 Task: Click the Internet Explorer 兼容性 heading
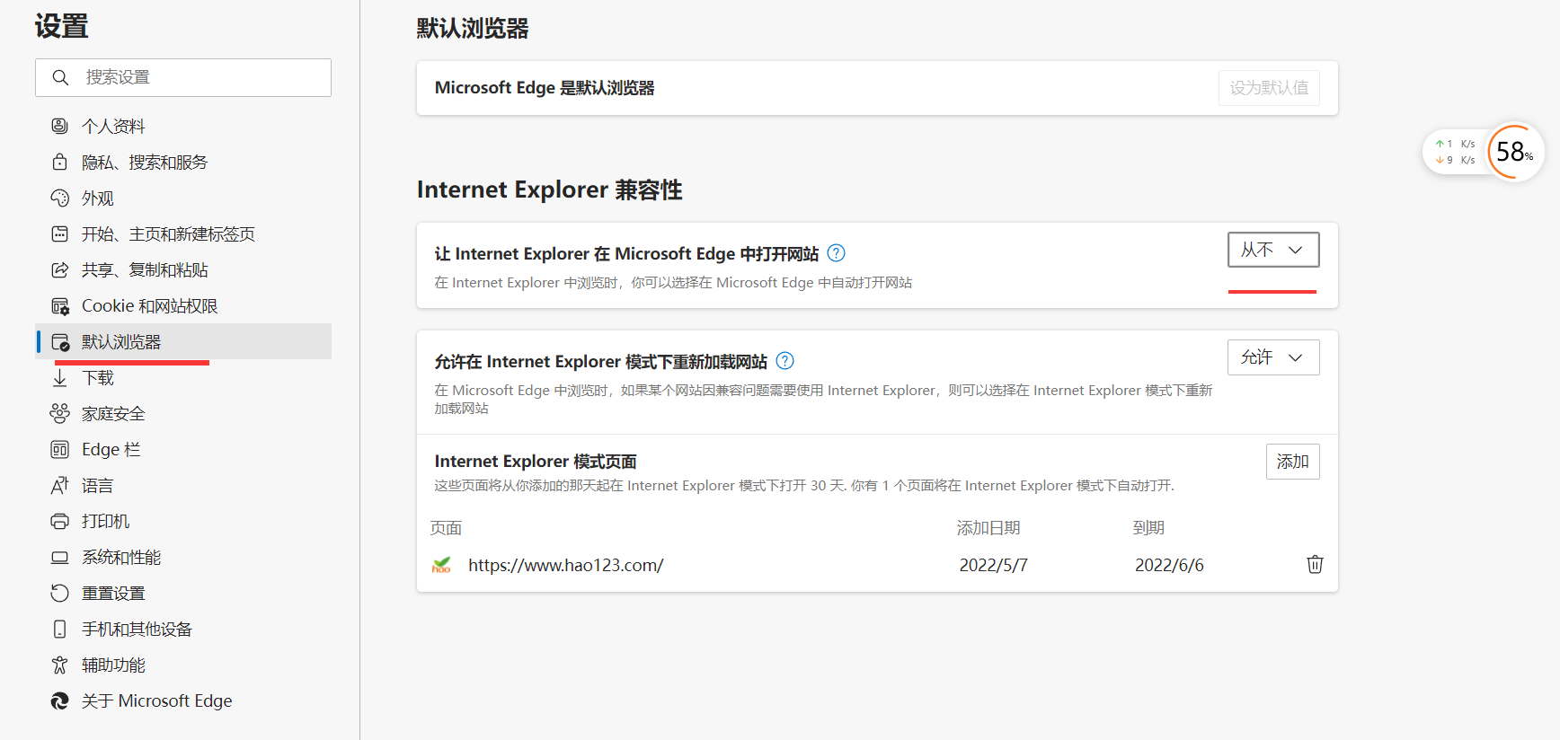(549, 189)
